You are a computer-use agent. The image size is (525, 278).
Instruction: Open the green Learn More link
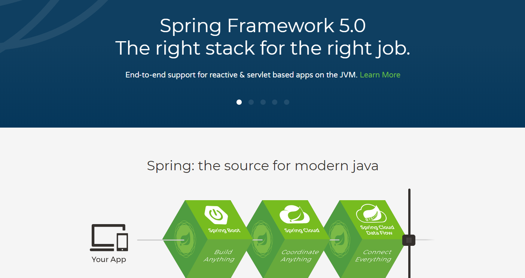(x=380, y=75)
